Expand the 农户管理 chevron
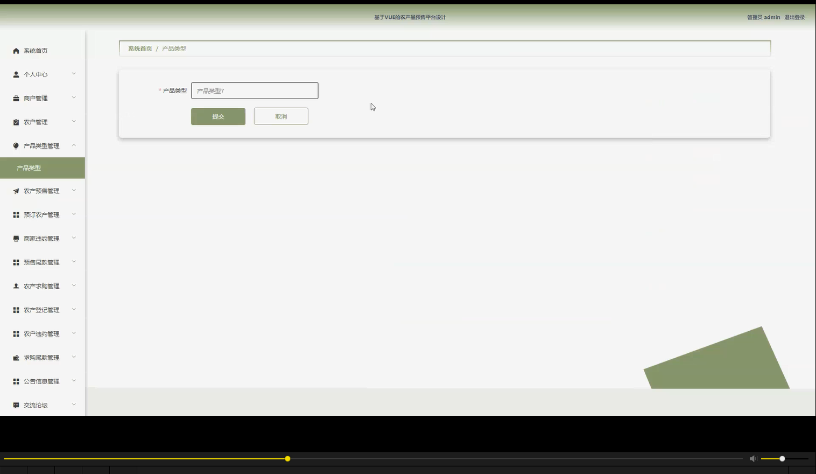Image resolution: width=816 pixels, height=474 pixels. tap(74, 121)
